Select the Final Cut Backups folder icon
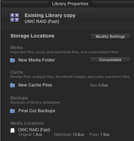The width and height of the screenshot is (134, 141). (x=12, y=111)
